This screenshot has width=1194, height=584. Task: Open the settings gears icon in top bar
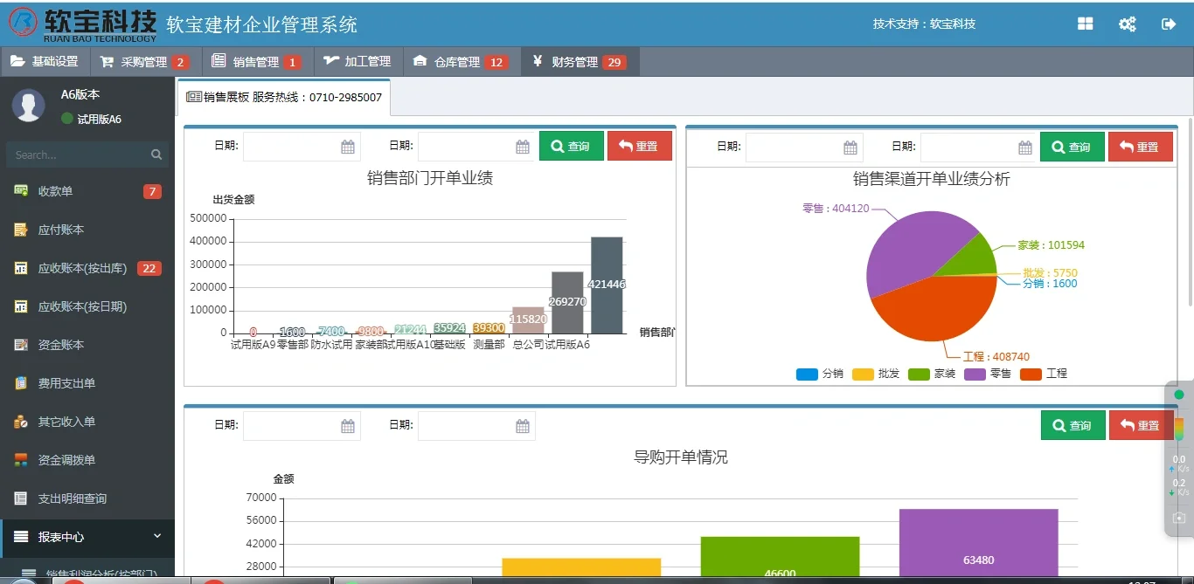pos(1127,24)
